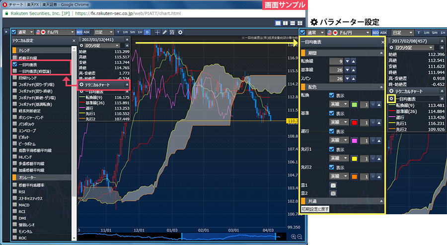Close the 一目均衡表 parameter panel

pyautogui.click(x=383, y=42)
